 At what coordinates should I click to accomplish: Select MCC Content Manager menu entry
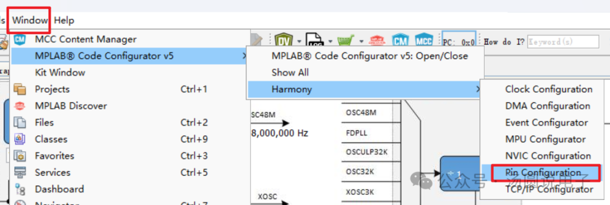86,39
